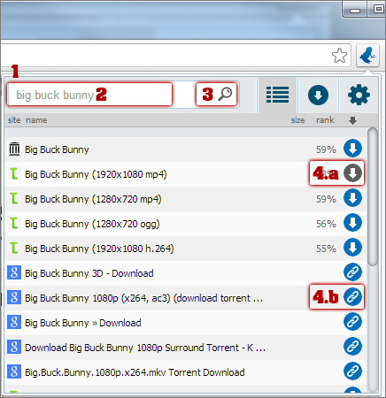Click the Vuze frog extension icon
The width and height of the screenshot is (386, 398).
[367, 56]
